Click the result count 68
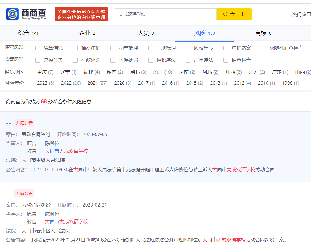311x250 pixels. click(44, 102)
